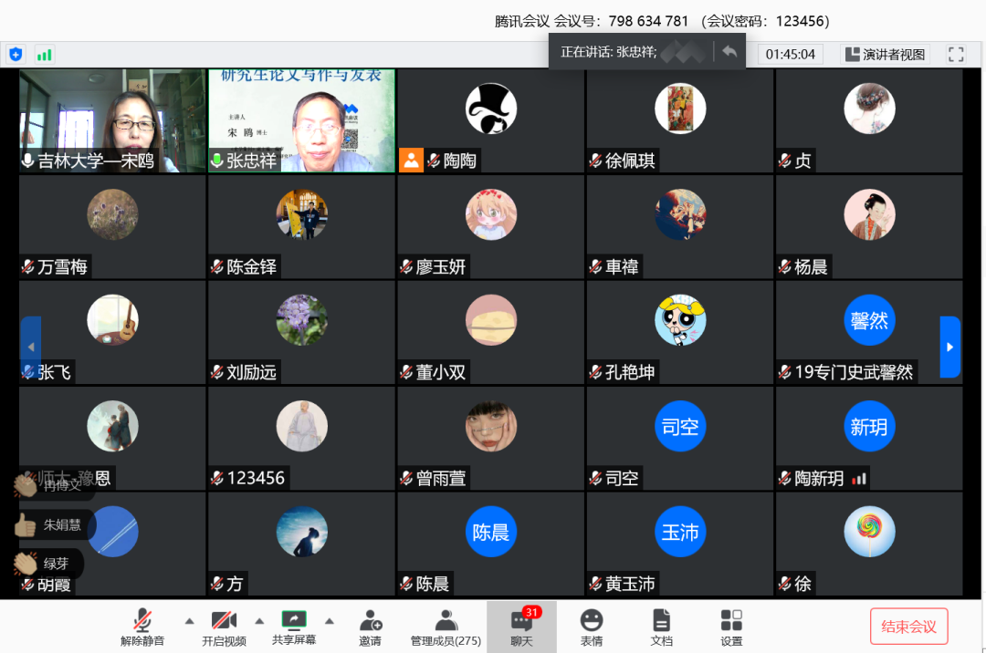Click the muted mic icon beside 杨晨

pyautogui.click(x=785, y=267)
